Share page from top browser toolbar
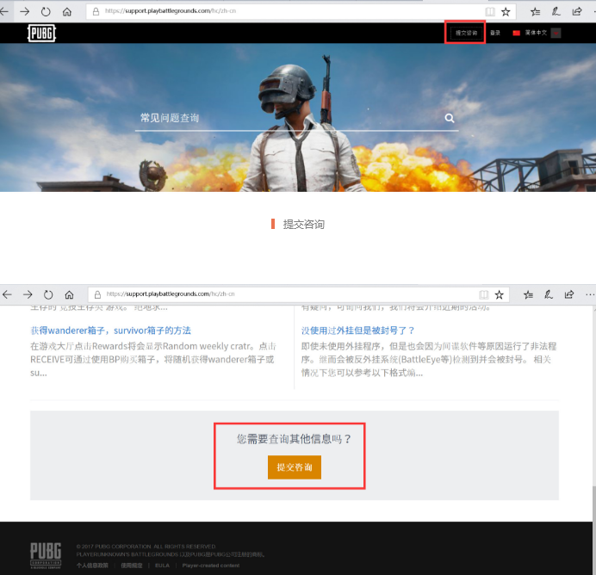 click(576, 12)
